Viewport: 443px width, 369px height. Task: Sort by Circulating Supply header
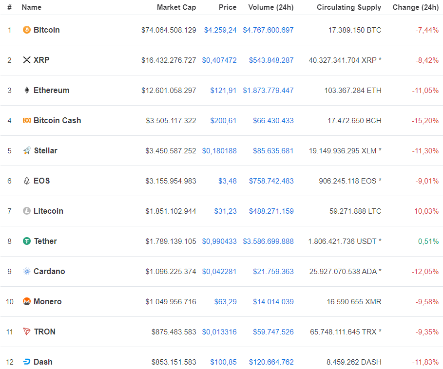[348, 7]
